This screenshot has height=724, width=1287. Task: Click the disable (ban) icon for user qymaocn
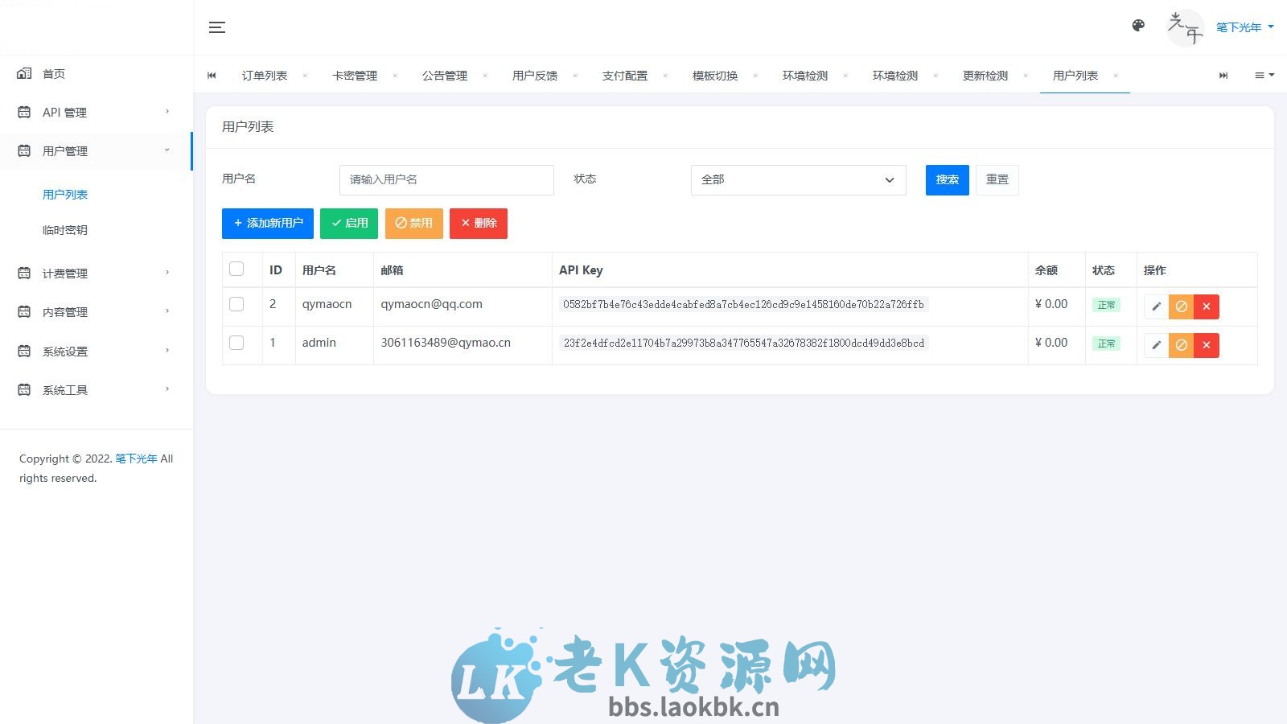coord(1181,306)
